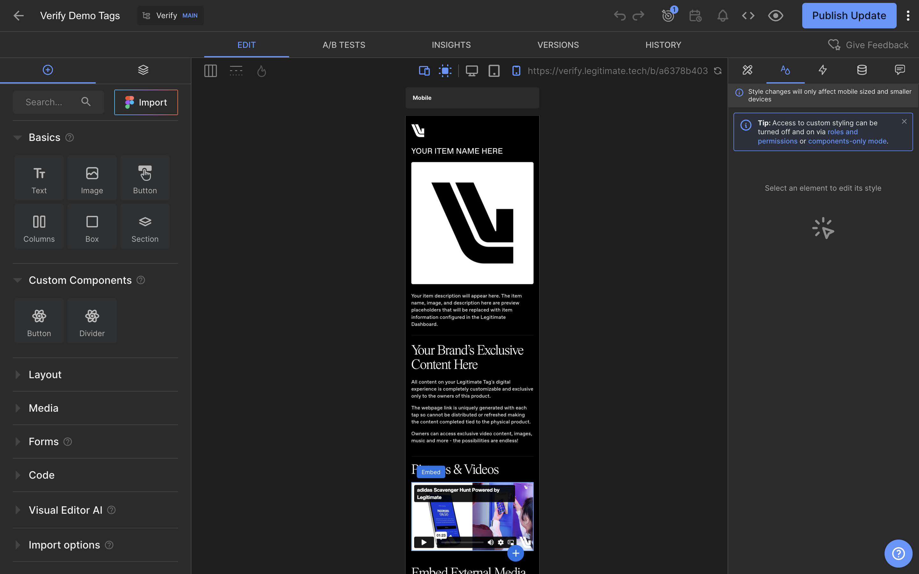This screenshot has height=574, width=919.
Task: Open the notifications bell
Action: point(722,16)
